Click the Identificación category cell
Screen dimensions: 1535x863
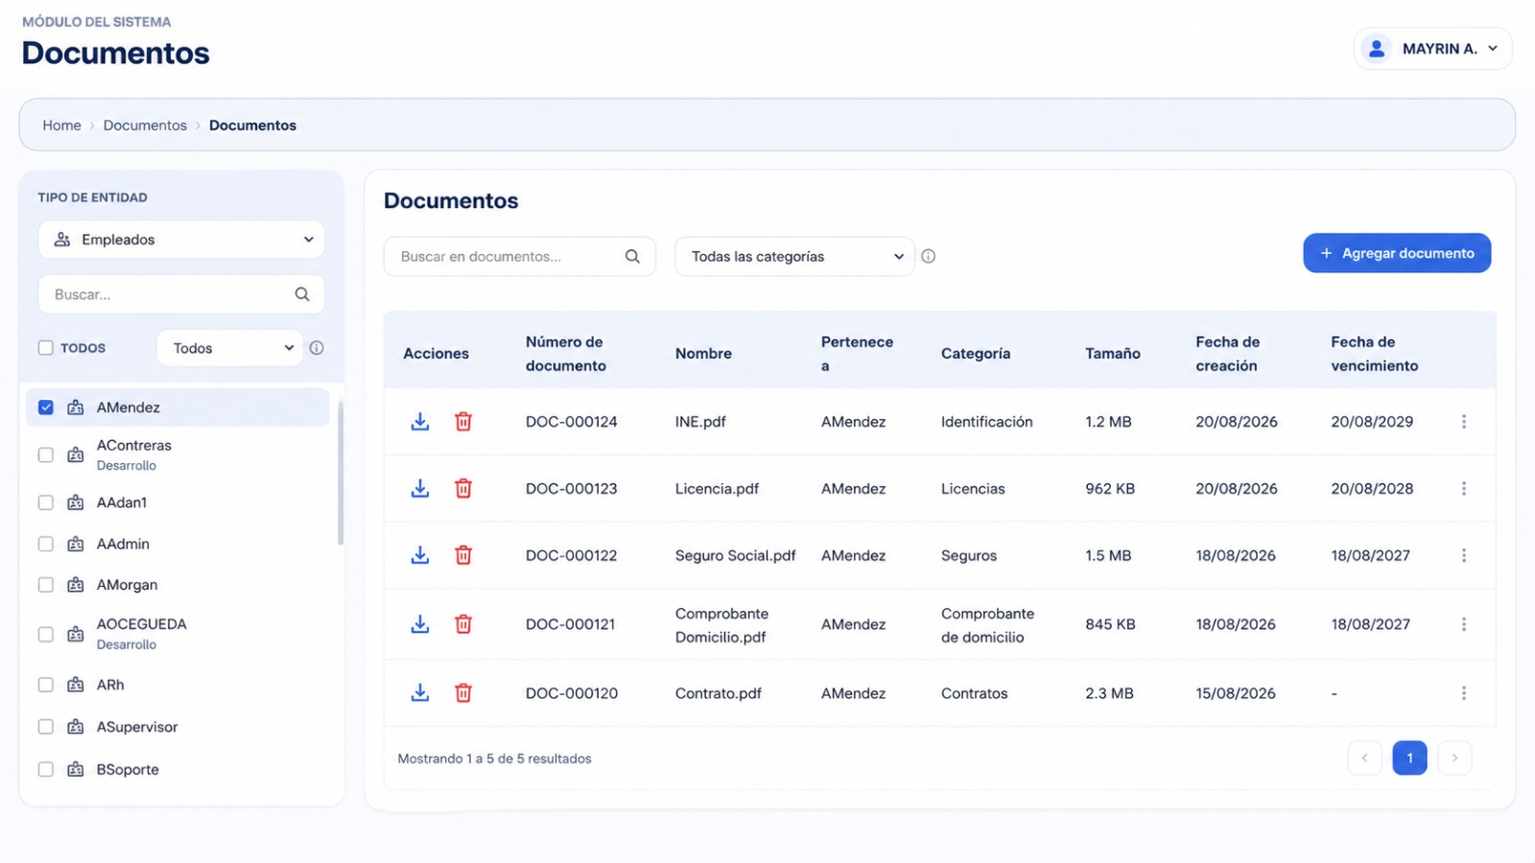click(987, 422)
